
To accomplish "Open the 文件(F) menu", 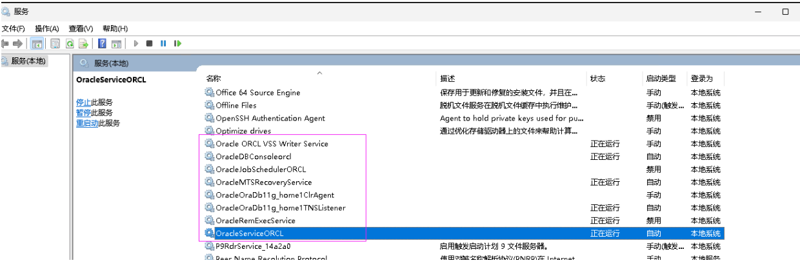I will [13, 28].
